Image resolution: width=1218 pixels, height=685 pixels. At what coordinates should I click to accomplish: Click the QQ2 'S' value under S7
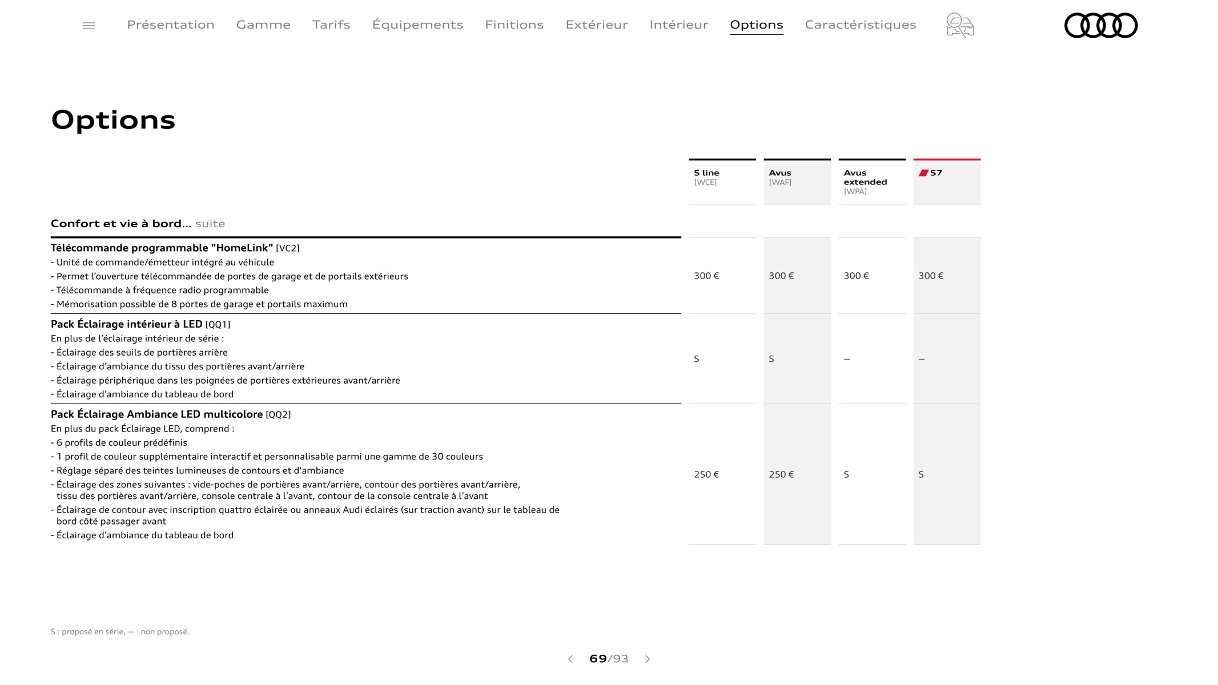point(921,474)
